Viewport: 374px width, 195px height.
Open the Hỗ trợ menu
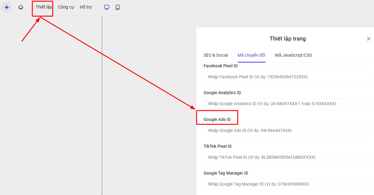(x=86, y=7)
